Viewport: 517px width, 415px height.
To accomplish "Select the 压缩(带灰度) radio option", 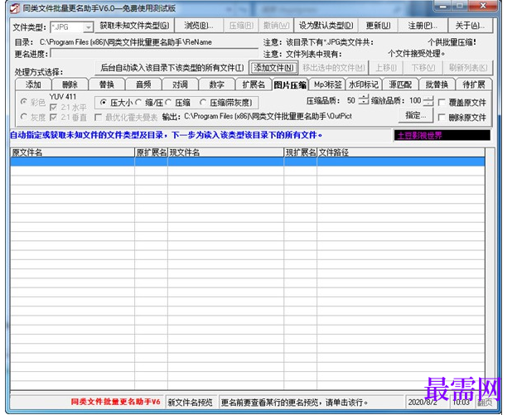I will [x=203, y=103].
